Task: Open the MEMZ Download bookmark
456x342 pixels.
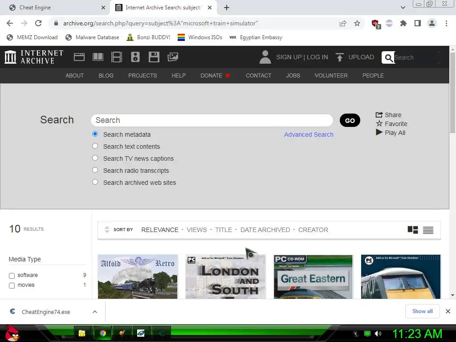Action: click(x=32, y=37)
